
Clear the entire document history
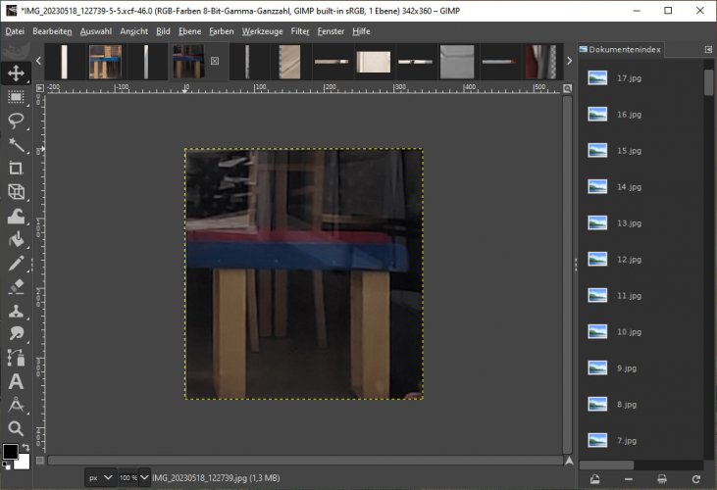(x=662, y=479)
